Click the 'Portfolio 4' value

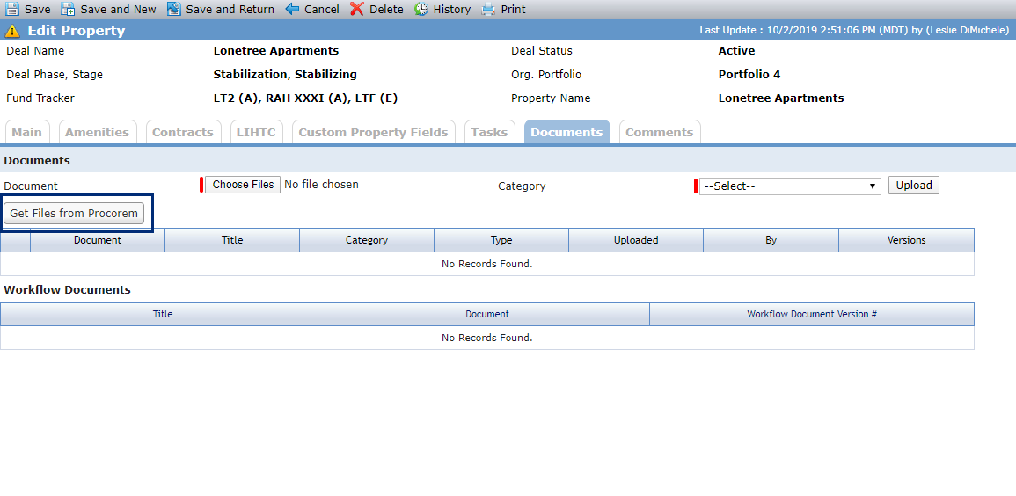[x=749, y=75]
